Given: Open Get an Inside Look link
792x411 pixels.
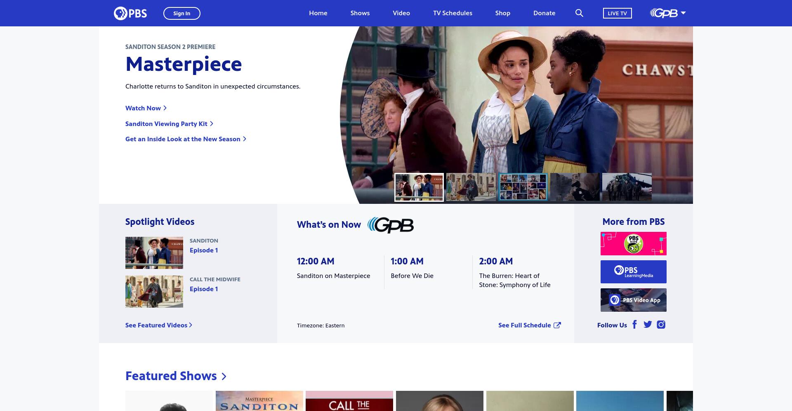Looking at the screenshot, I should coord(186,139).
